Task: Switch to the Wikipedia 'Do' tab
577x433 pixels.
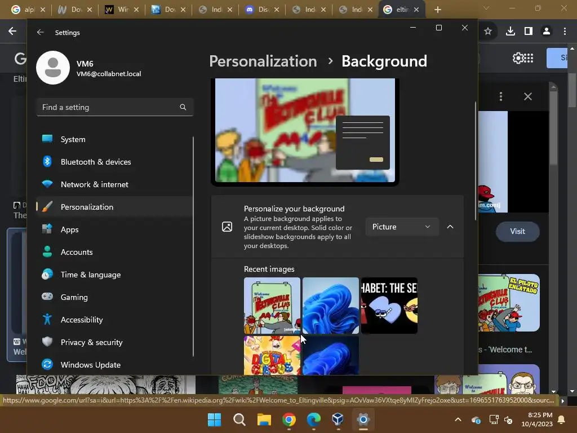Action: click(x=71, y=10)
